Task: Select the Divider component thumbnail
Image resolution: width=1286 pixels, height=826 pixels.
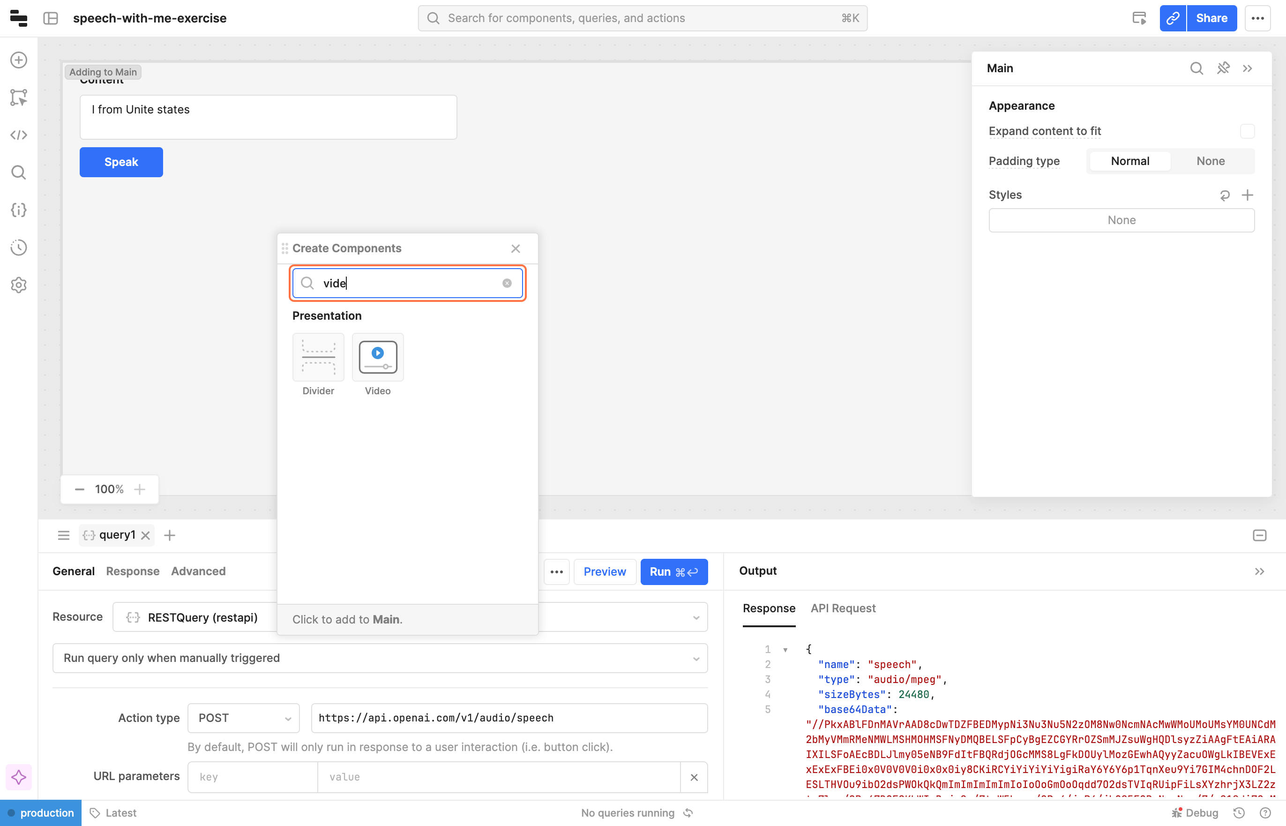Action: click(318, 357)
